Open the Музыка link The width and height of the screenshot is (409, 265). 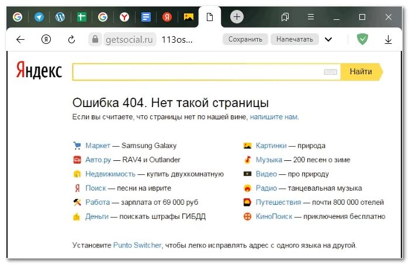(269, 160)
